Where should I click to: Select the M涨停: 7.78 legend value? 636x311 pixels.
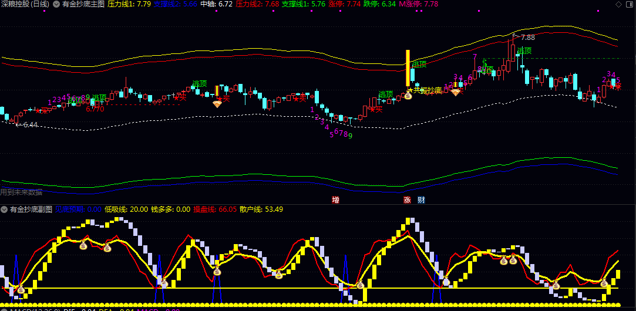click(418, 5)
